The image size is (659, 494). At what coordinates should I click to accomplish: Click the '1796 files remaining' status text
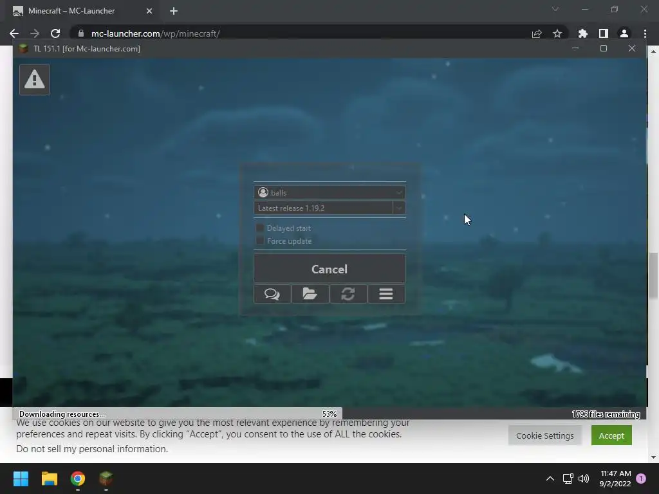[x=606, y=414]
